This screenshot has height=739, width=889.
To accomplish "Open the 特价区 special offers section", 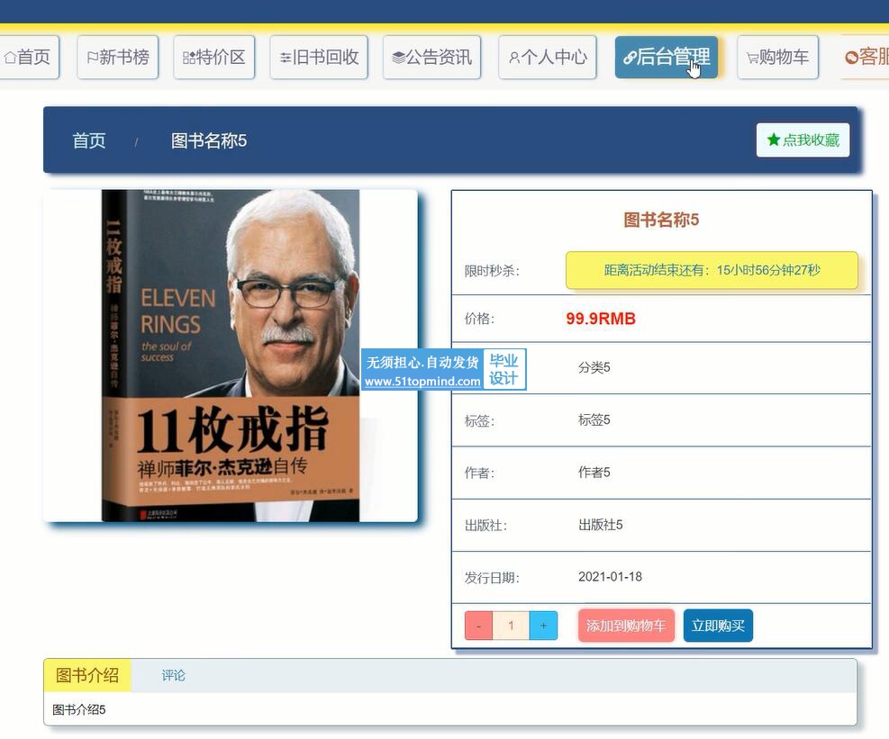I will pyautogui.click(x=213, y=57).
